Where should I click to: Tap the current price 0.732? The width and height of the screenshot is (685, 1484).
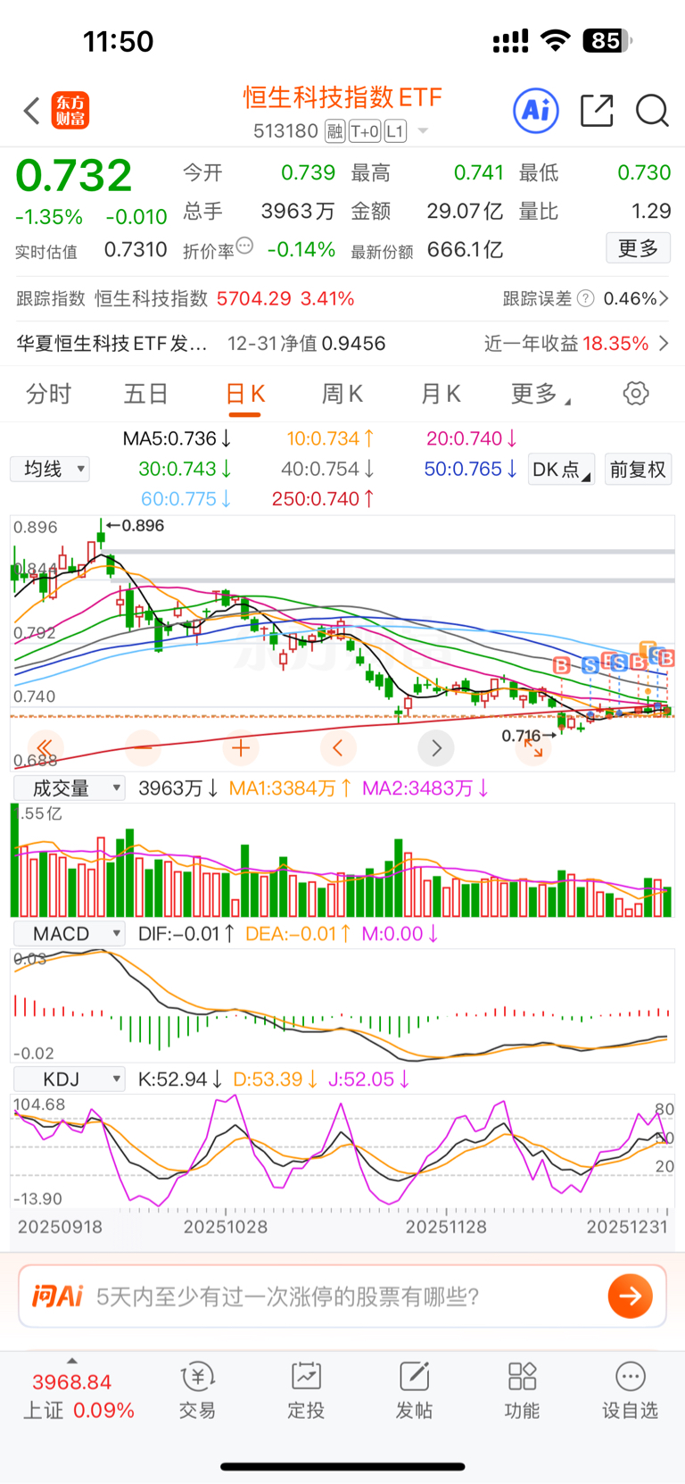74,175
